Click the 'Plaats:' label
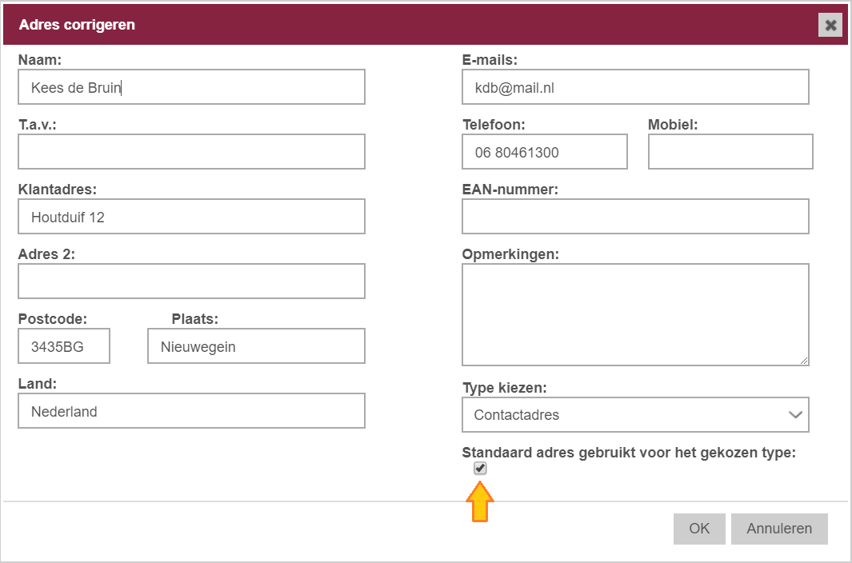This screenshot has height=563, width=852. (195, 318)
